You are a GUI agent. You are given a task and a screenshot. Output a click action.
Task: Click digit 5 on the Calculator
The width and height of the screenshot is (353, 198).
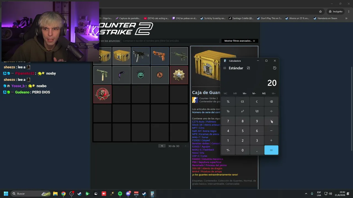point(242,131)
